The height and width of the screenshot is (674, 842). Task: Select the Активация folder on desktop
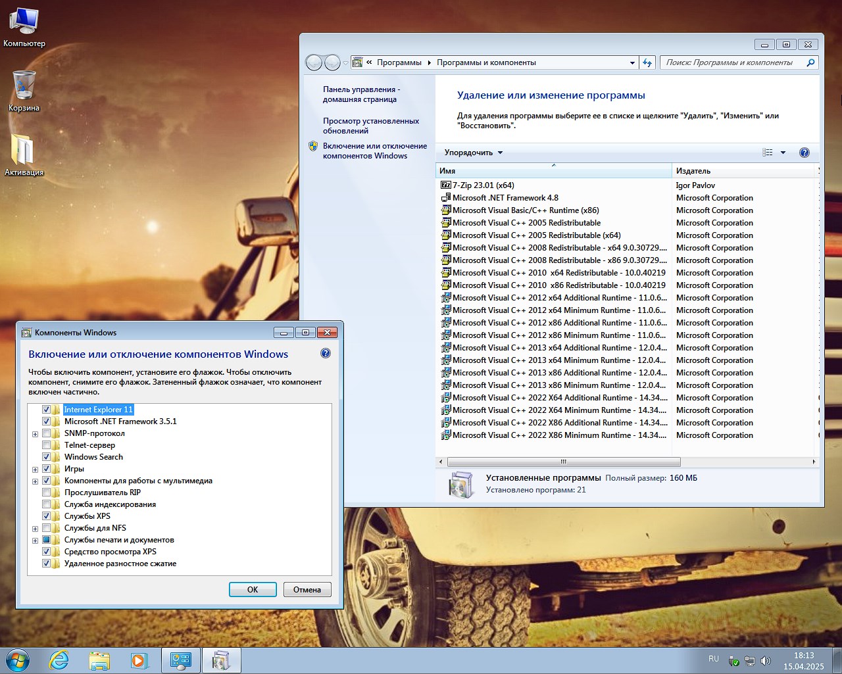point(24,155)
